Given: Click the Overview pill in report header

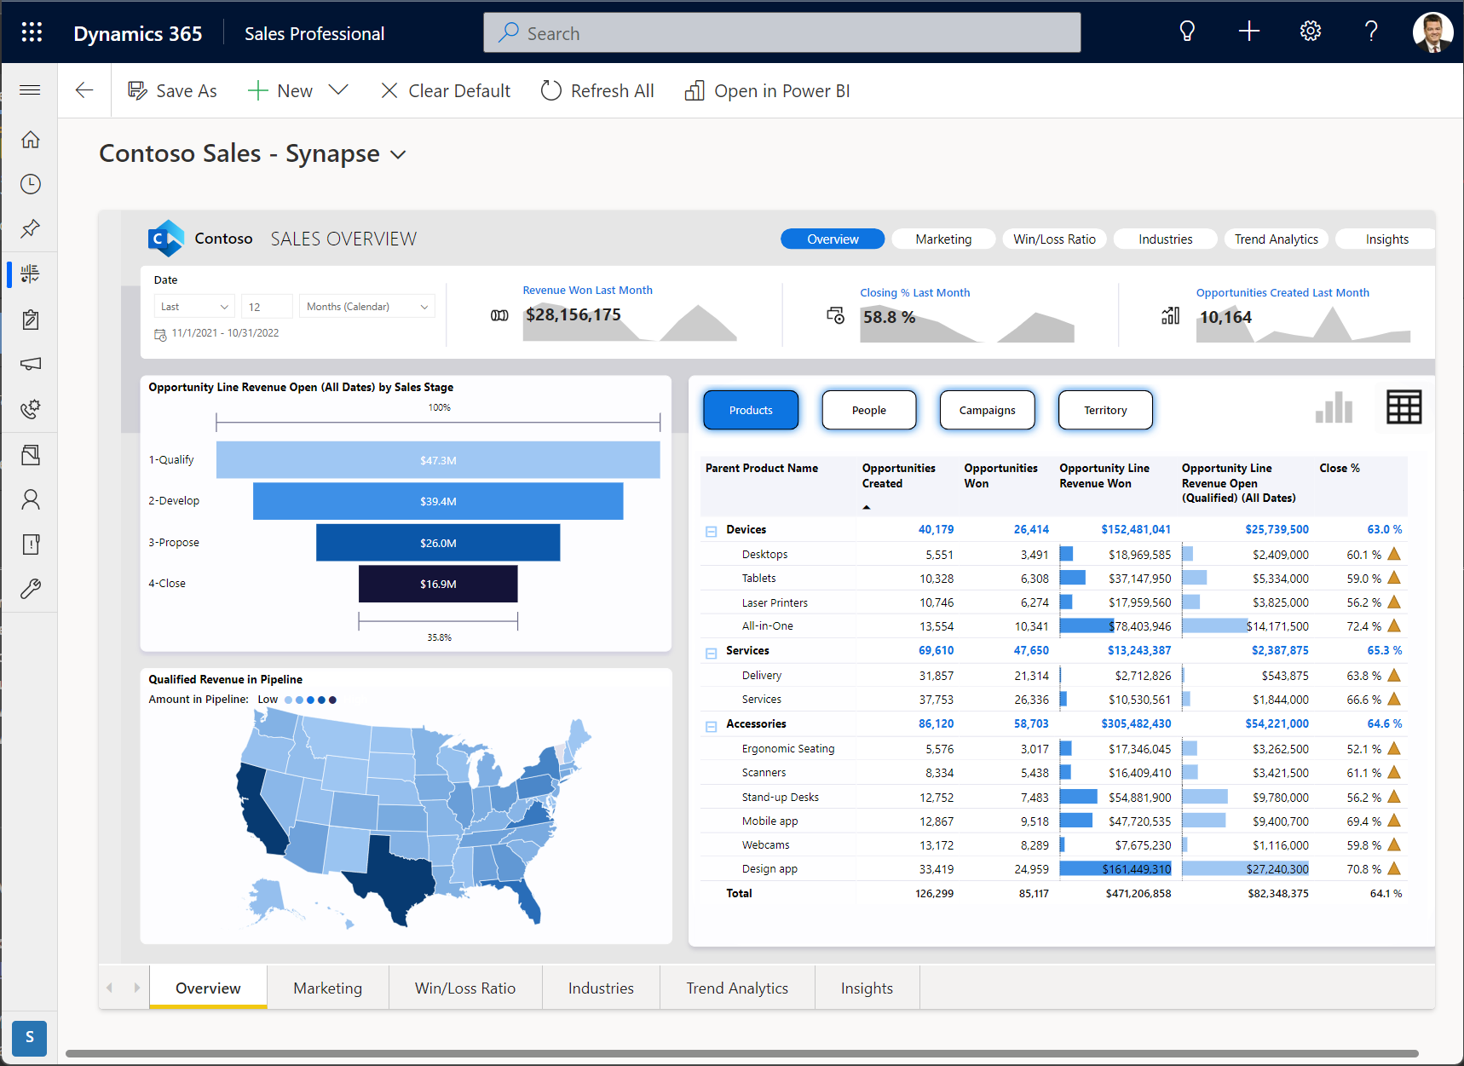Looking at the screenshot, I should [x=833, y=239].
